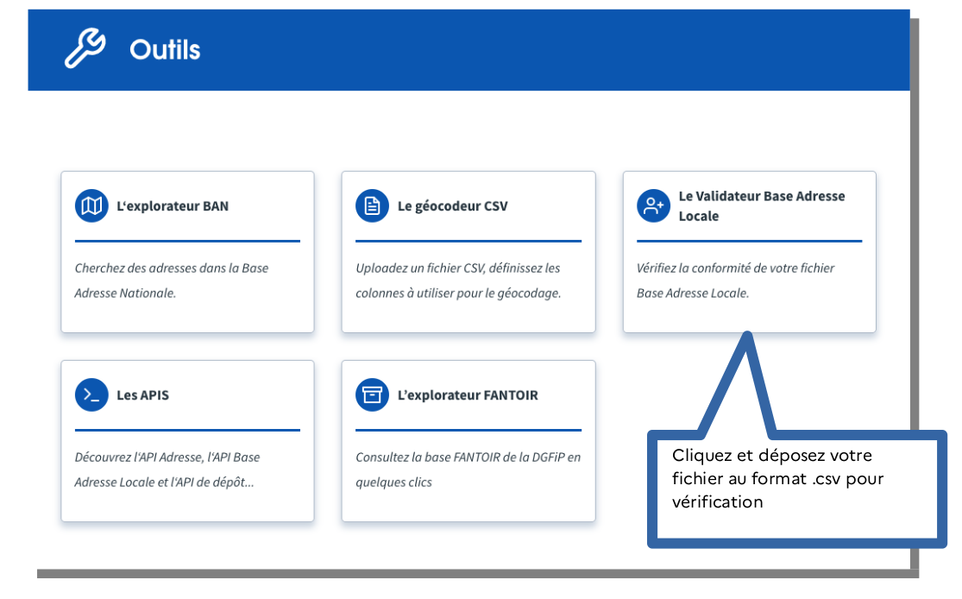962x599 pixels.
Task: Click the map icon for L'explorateur BAN
Action: click(91, 206)
